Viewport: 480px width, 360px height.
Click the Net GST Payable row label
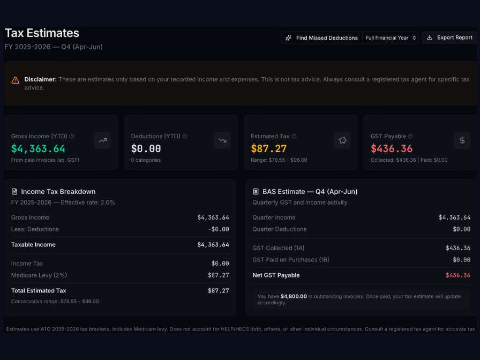coord(276,275)
